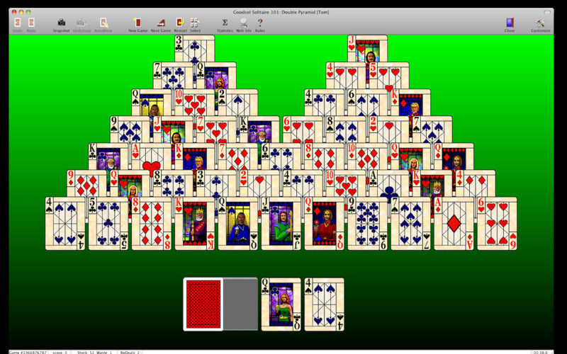Click the 8 of Spades card

[346, 130]
